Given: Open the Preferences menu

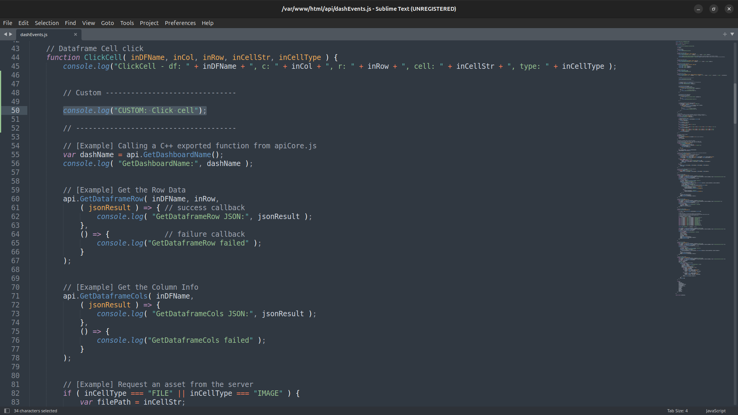Looking at the screenshot, I should click(180, 23).
